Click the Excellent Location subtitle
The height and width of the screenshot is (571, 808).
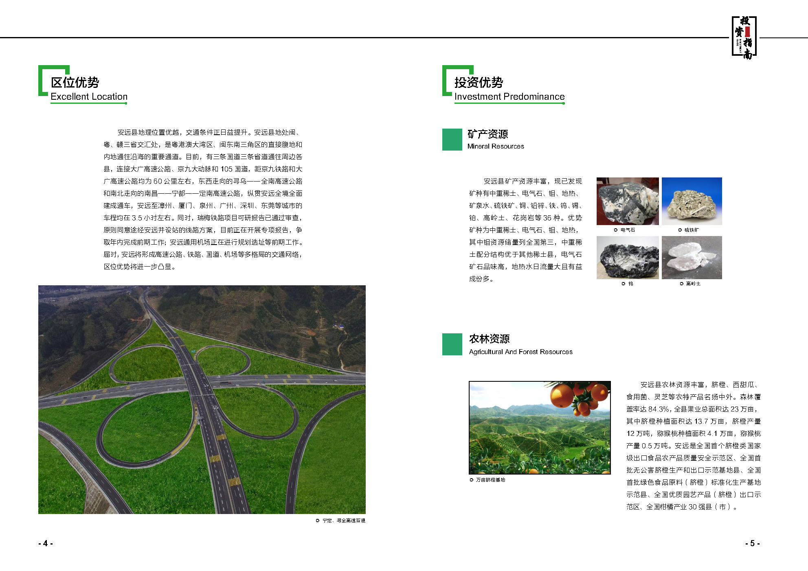(89, 97)
